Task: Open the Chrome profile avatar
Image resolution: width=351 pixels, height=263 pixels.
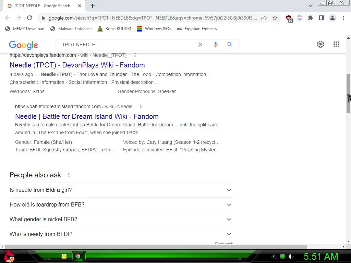Action: coord(332,18)
